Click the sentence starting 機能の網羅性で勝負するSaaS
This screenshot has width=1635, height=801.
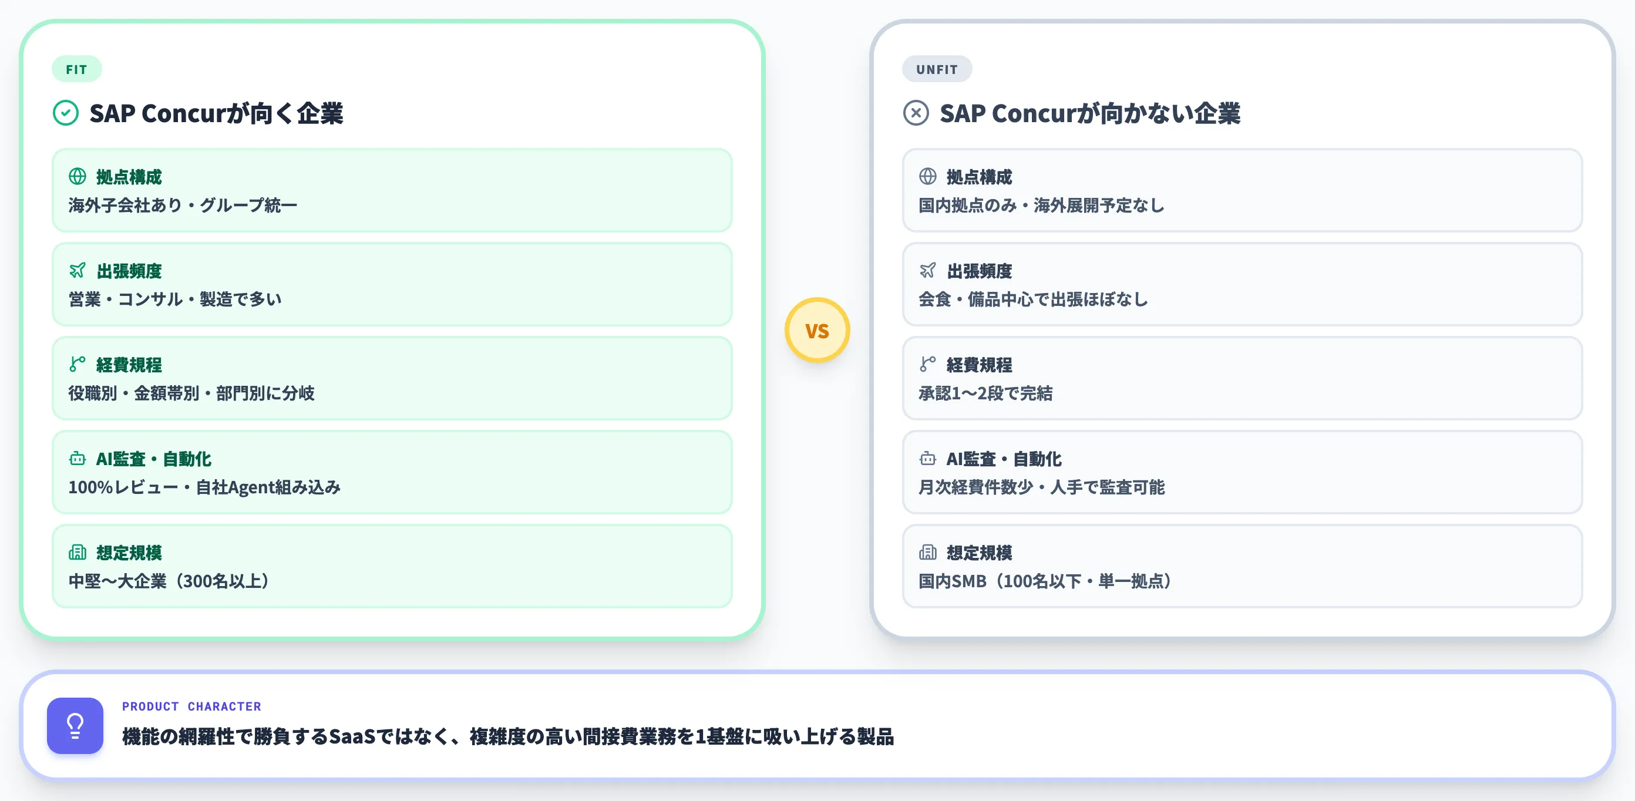(508, 736)
